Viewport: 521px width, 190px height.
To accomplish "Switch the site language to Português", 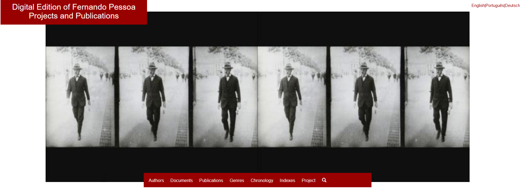I will (x=495, y=6).
